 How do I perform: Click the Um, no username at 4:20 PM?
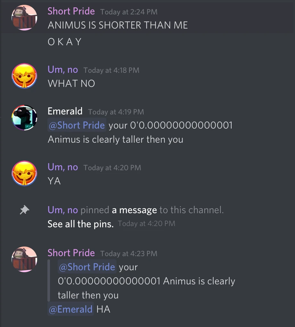coord(63,167)
